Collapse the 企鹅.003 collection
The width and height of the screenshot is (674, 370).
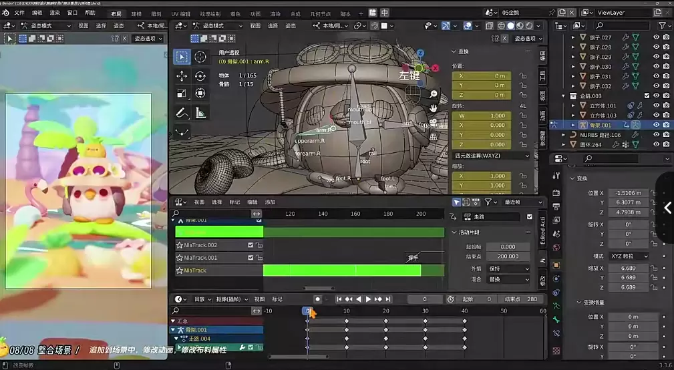[564, 96]
